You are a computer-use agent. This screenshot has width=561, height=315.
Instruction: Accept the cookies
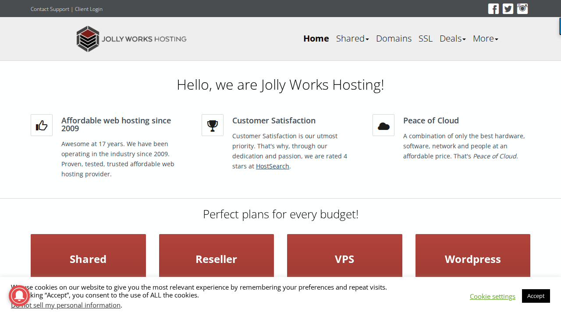536,296
